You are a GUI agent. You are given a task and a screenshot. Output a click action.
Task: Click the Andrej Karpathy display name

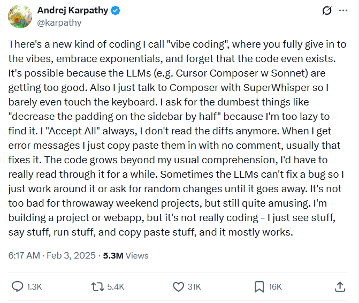click(72, 11)
